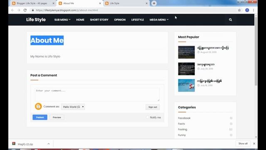The height and width of the screenshot is (150, 266).
Task: Open the OPINION menu item
Action: [x=120, y=20]
